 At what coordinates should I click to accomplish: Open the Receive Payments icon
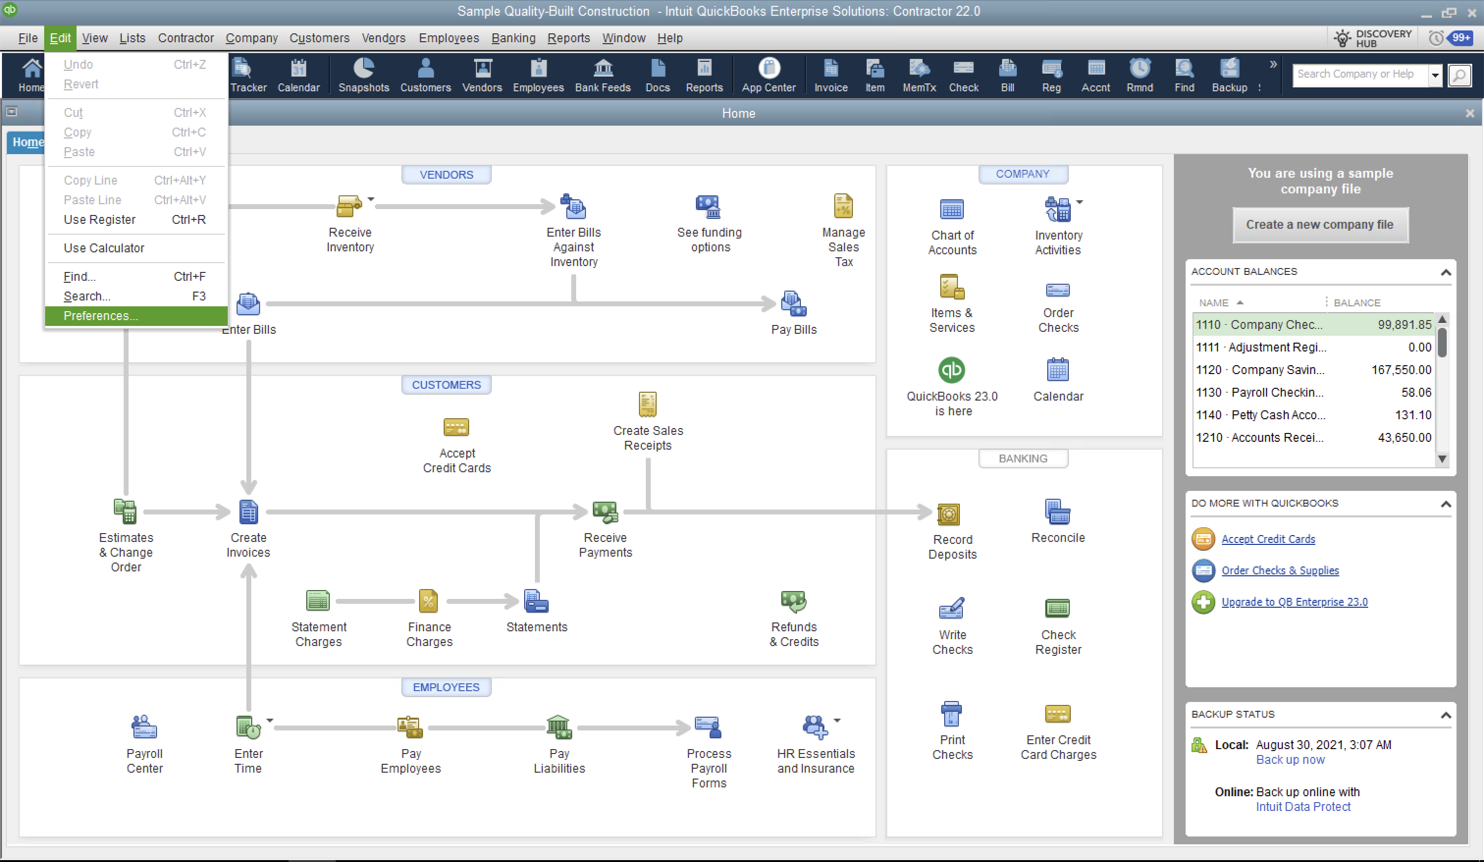[605, 512]
